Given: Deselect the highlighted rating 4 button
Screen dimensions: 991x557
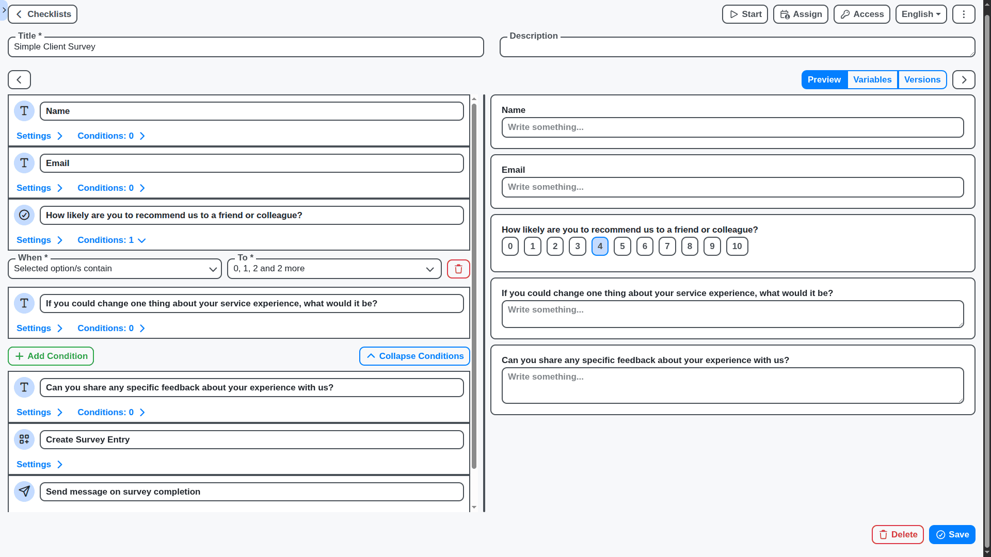Looking at the screenshot, I should 600,246.
